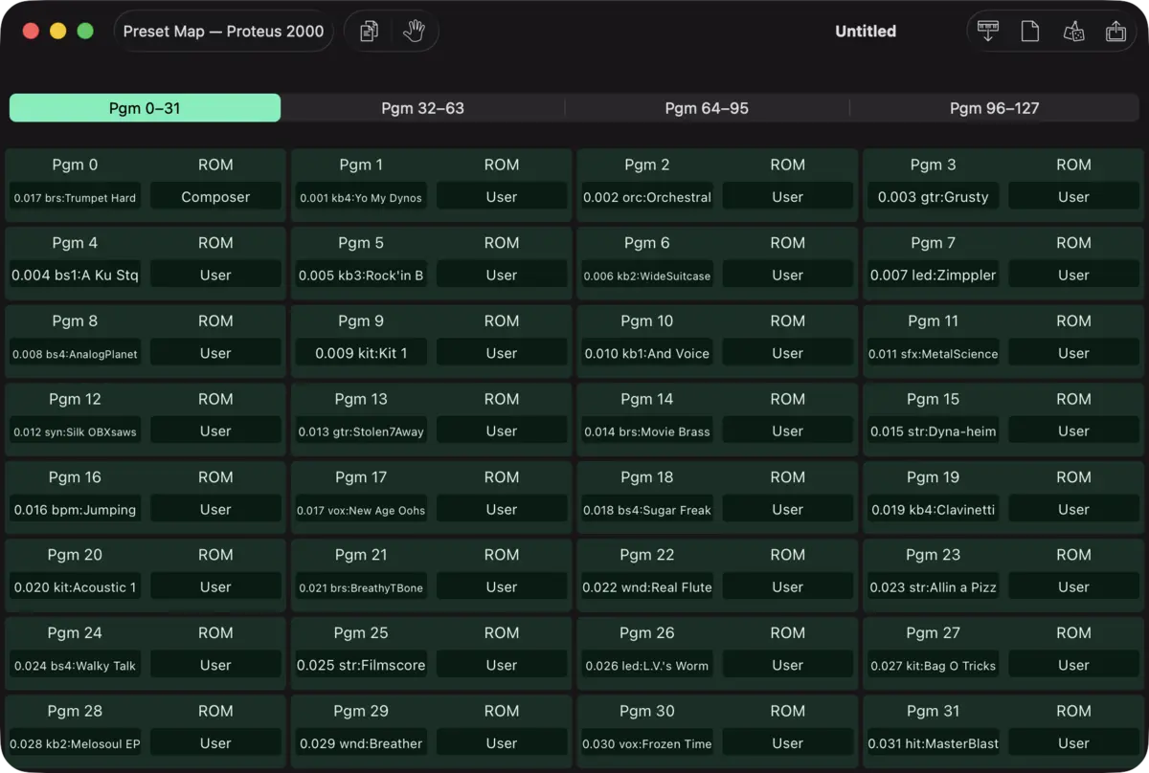Screen dimensions: 1149x773
Task: Switch to the Pgm 64–95 tab
Action: (x=707, y=108)
